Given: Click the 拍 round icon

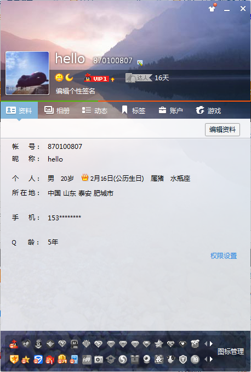Looking at the screenshot, I should [x=195, y=360].
